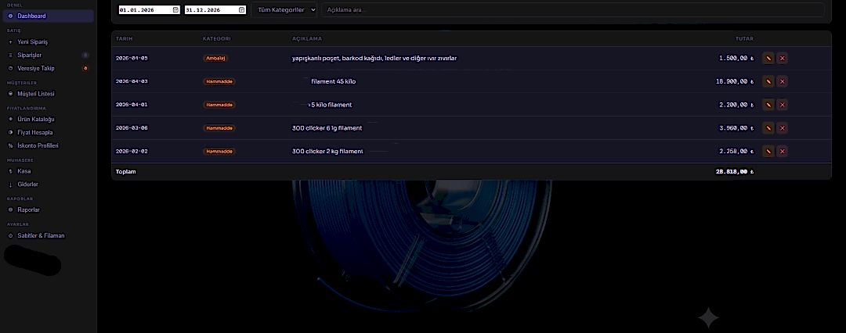
Task: Click the list icon beside Siparişler
Action: 10,55
